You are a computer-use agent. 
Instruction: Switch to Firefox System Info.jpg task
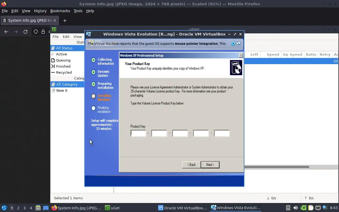(x=76, y=208)
